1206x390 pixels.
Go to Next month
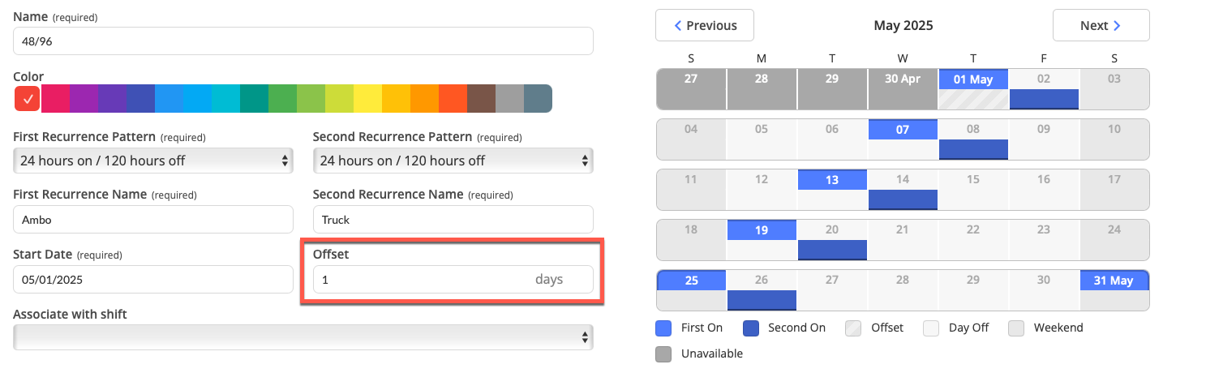[1101, 25]
